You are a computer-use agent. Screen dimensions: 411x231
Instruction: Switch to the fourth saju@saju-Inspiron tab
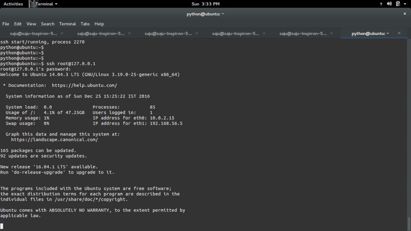(x=236, y=33)
